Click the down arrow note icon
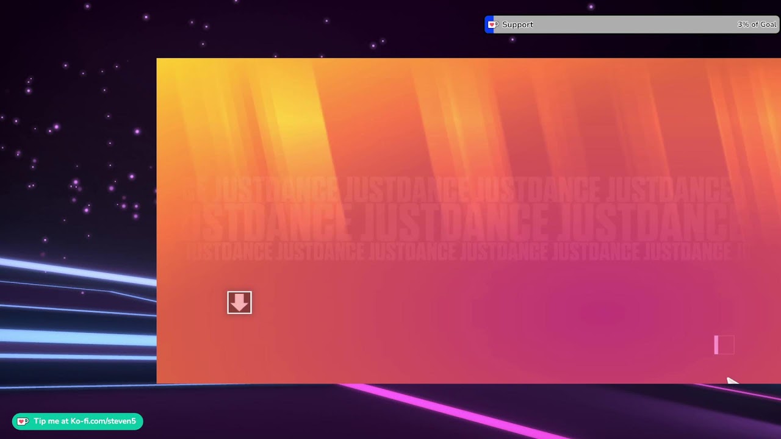 point(239,302)
